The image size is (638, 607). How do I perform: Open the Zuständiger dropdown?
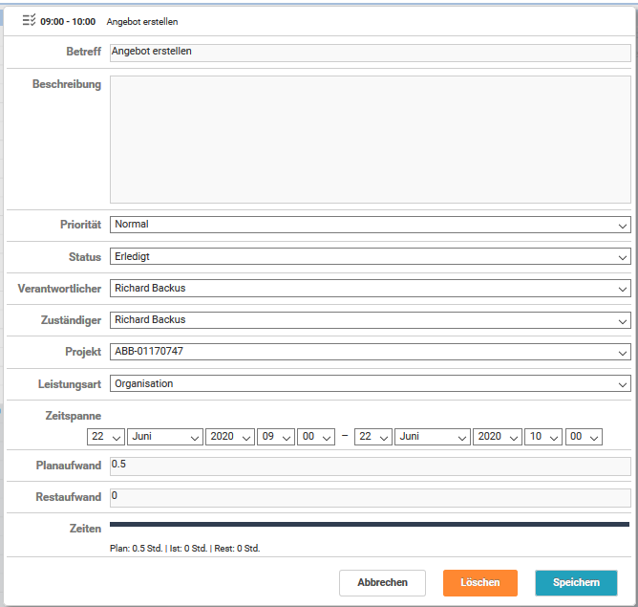pyautogui.click(x=370, y=320)
